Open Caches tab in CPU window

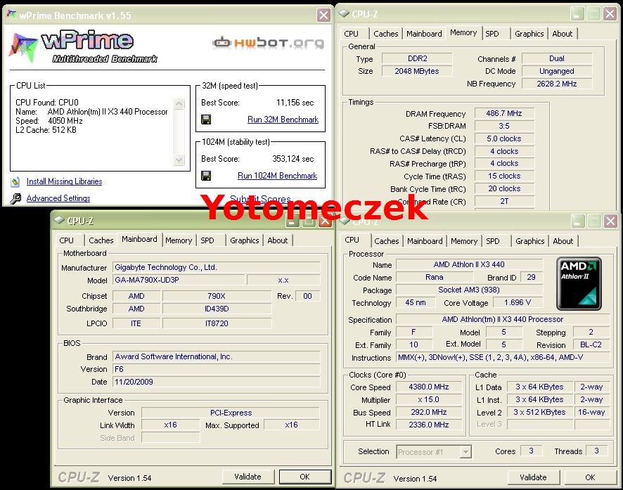tap(387, 241)
